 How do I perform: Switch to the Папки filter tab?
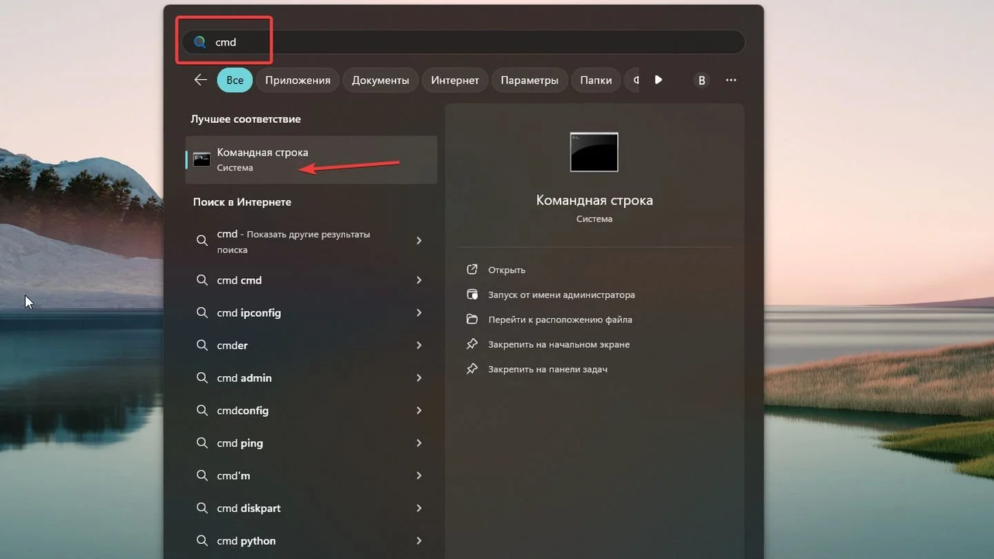[596, 80]
